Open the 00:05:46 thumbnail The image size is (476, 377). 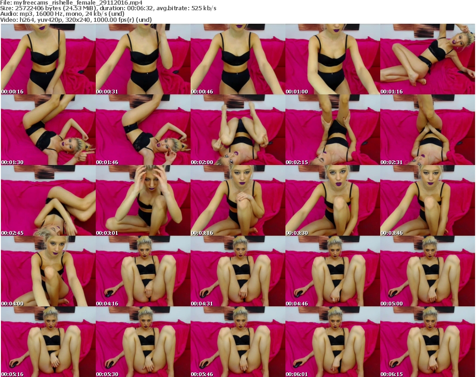coord(238,342)
